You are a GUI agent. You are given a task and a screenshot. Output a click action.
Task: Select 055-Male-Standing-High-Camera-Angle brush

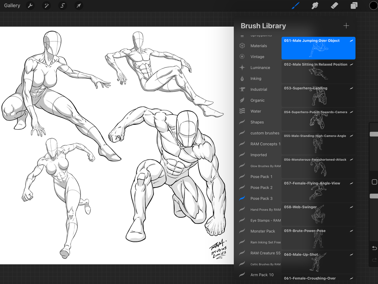tap(318, 143)
